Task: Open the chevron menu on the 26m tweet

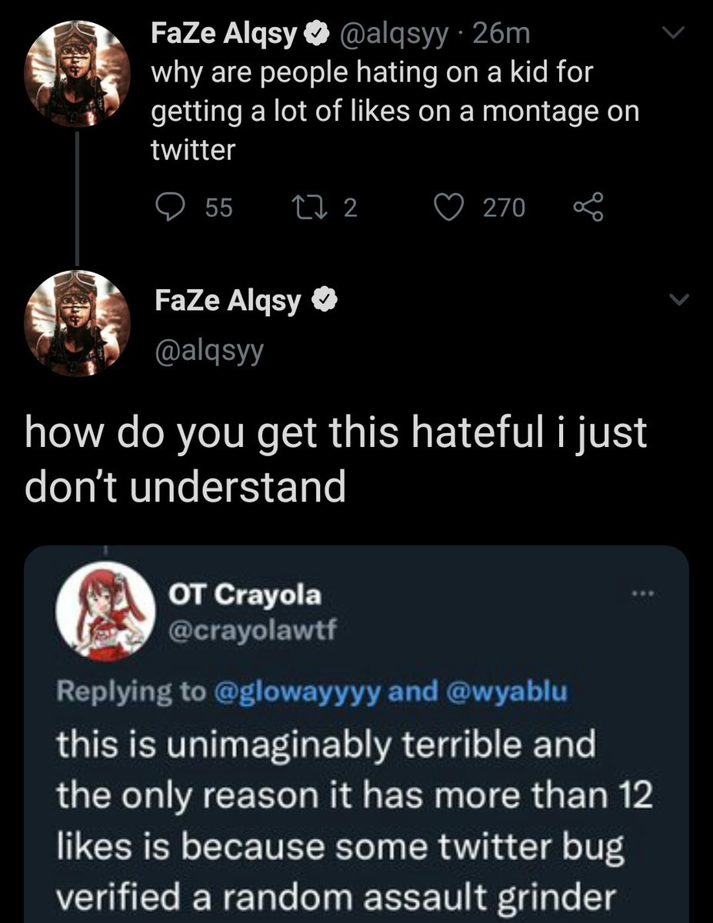Action: [x=672, y=33]
